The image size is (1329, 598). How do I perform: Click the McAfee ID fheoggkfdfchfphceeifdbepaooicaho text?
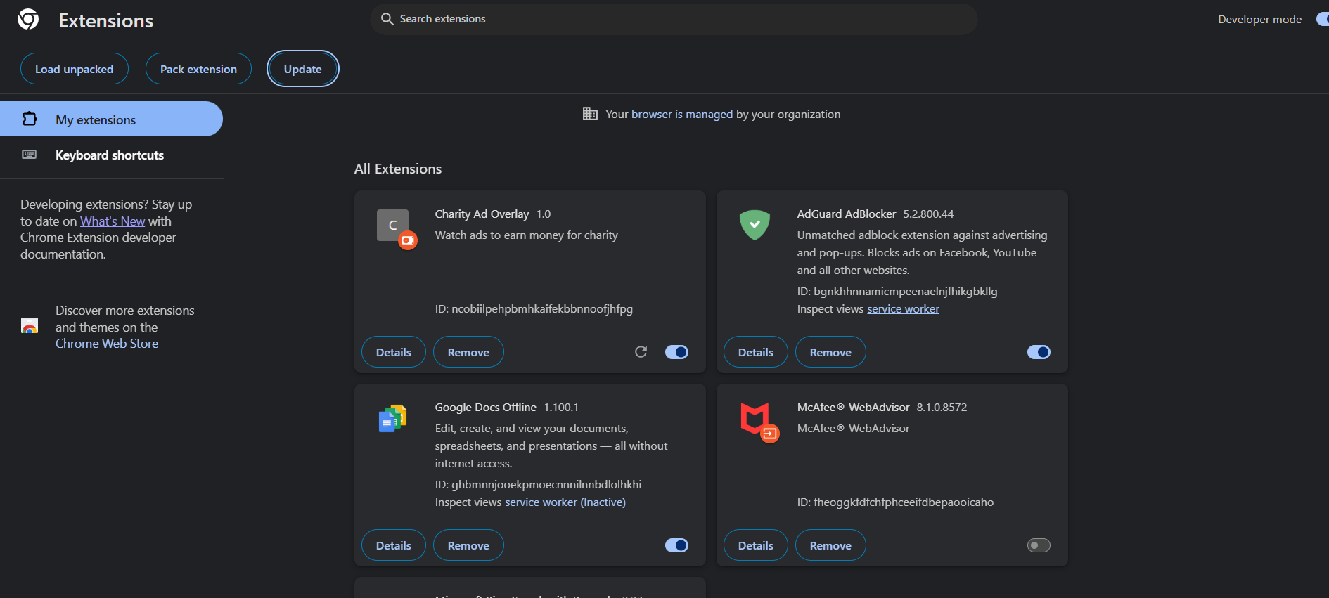click(895, 502)
